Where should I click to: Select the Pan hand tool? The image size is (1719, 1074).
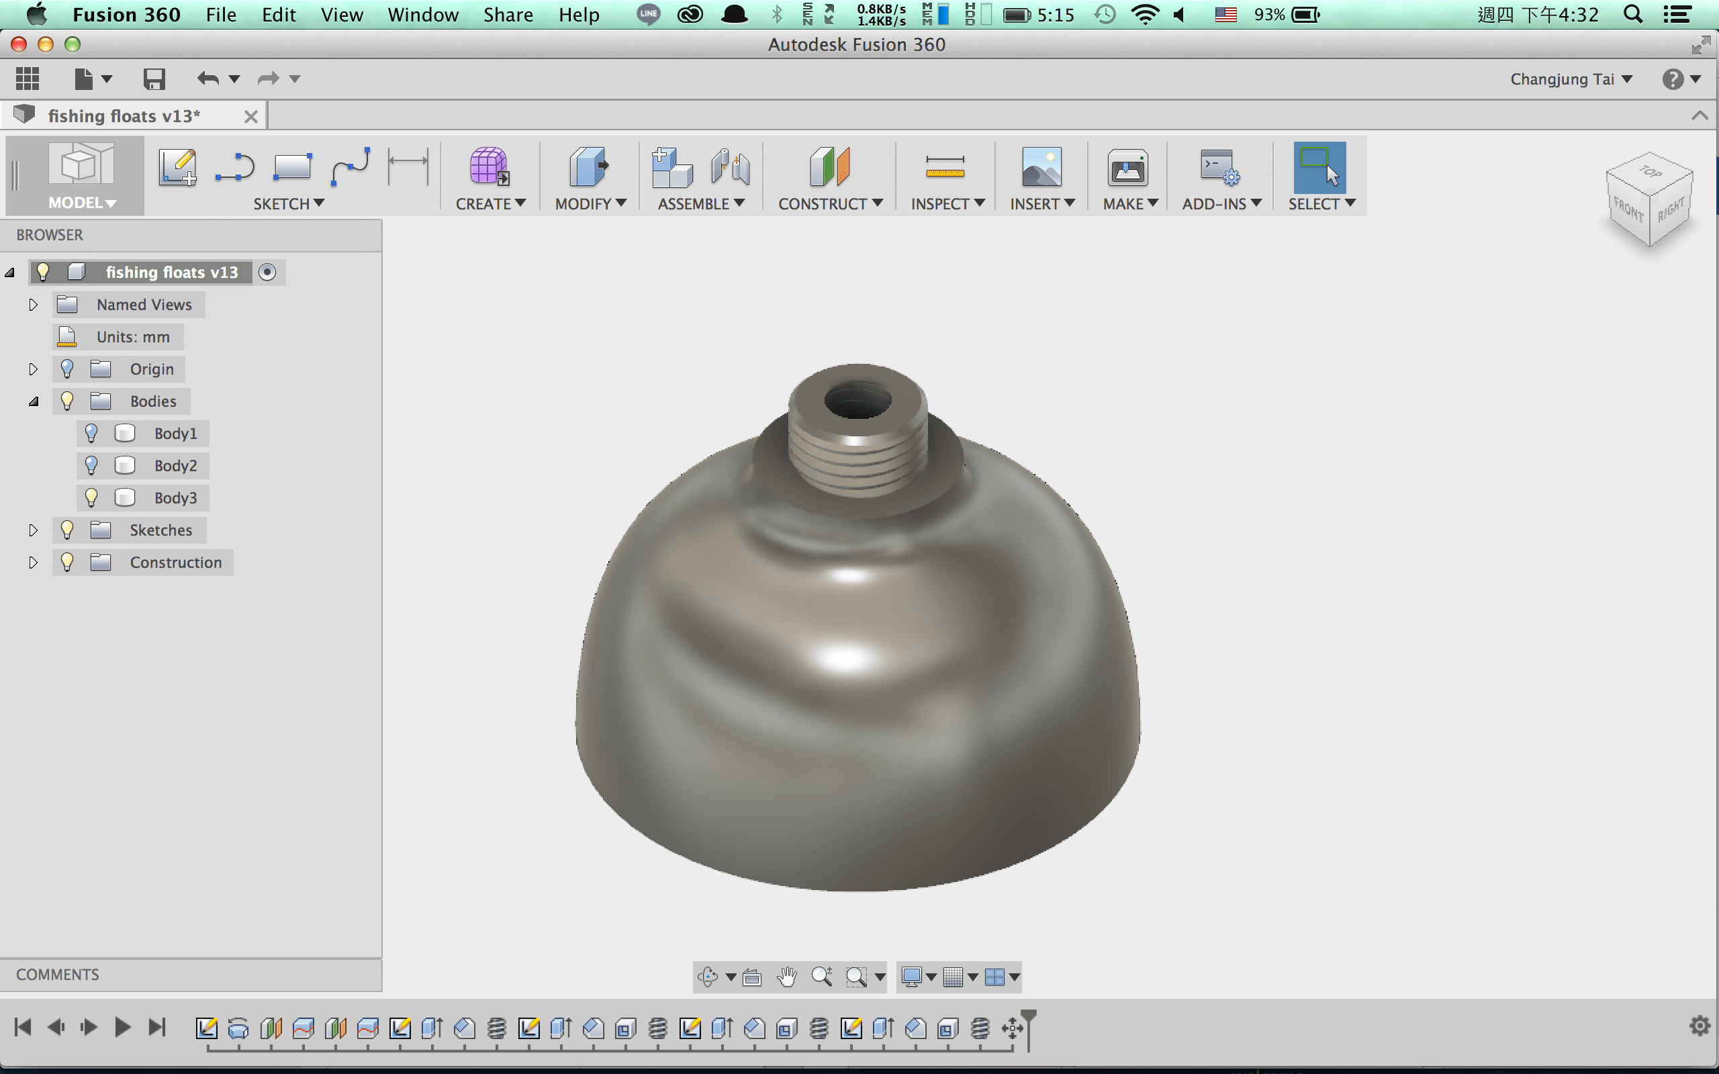click(787, 977)
